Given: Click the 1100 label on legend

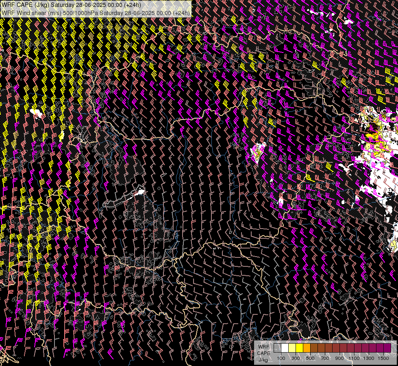Looking at the screenshot, I should (x=354, y=358).
